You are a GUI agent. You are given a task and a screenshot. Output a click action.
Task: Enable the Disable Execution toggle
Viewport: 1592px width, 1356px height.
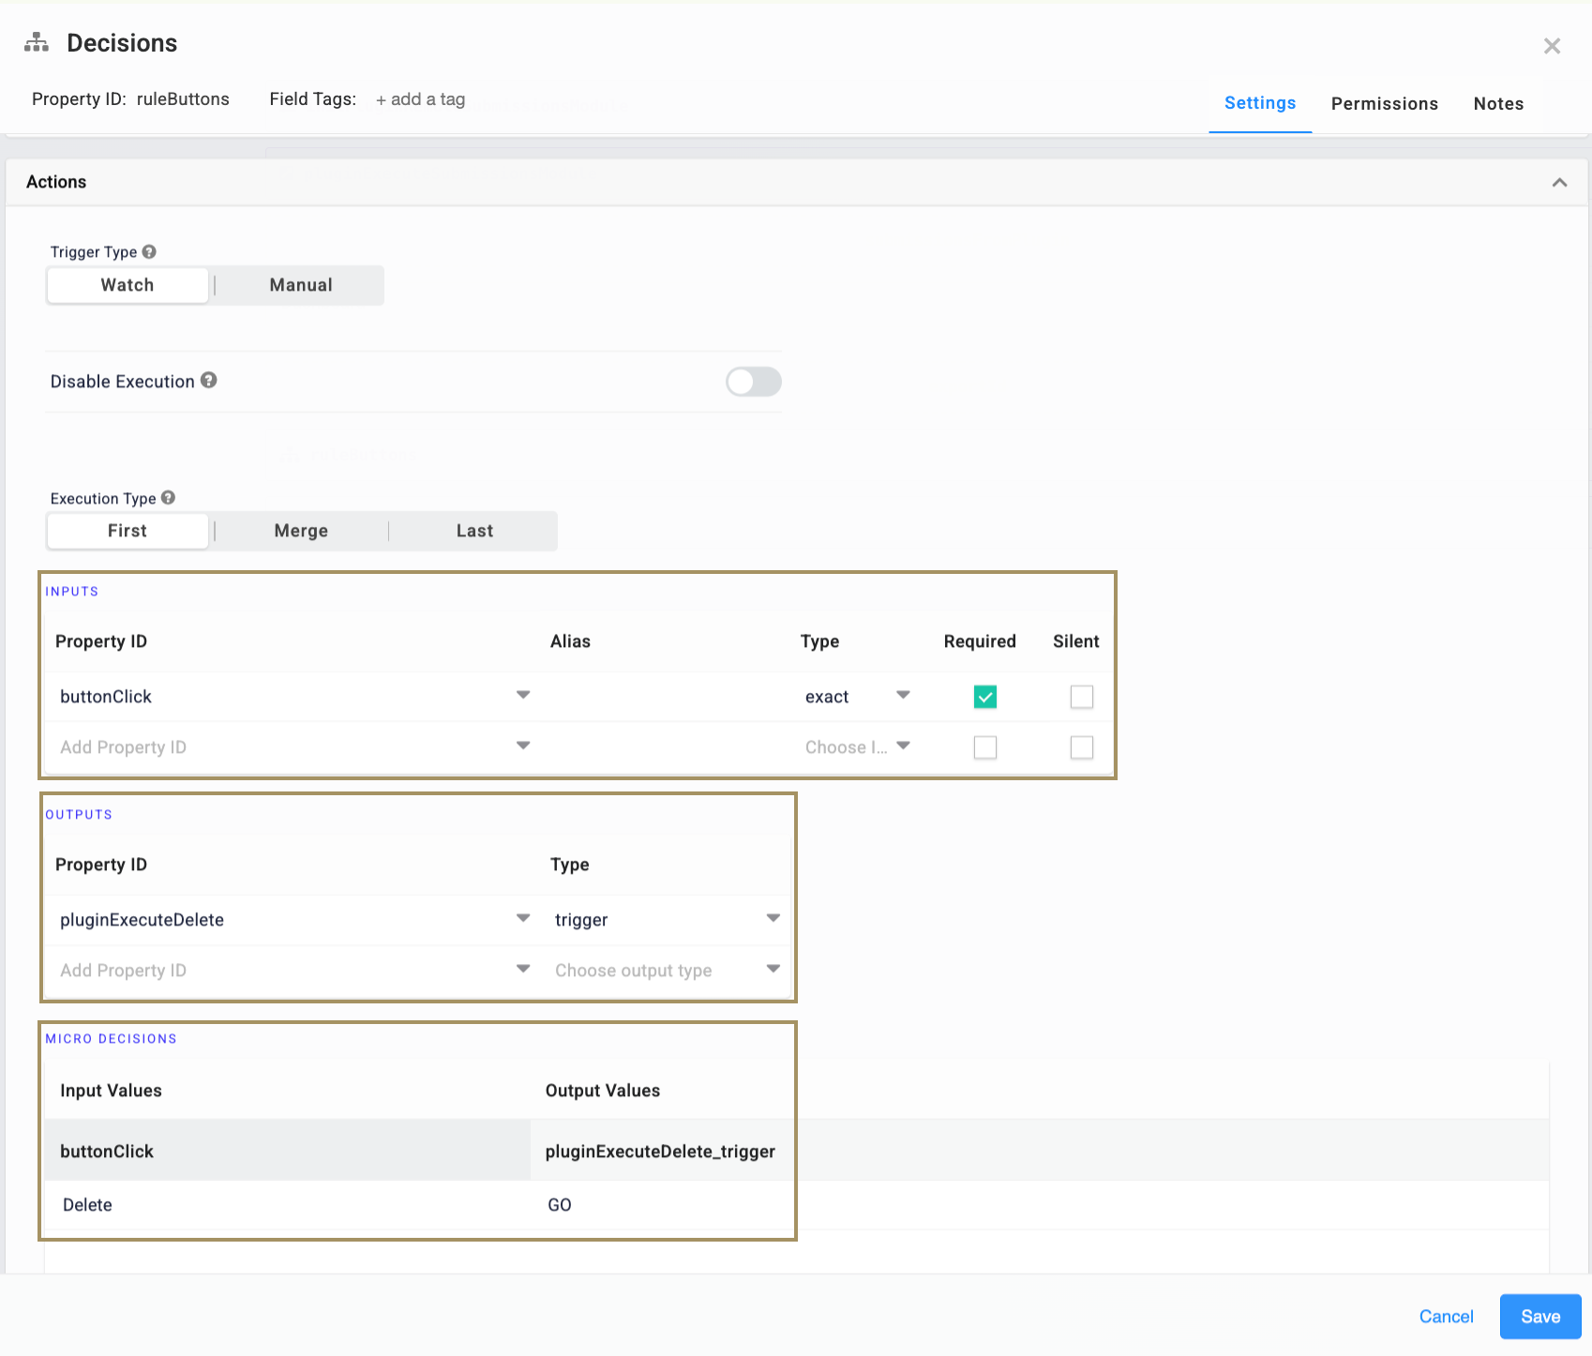[753, 382]
